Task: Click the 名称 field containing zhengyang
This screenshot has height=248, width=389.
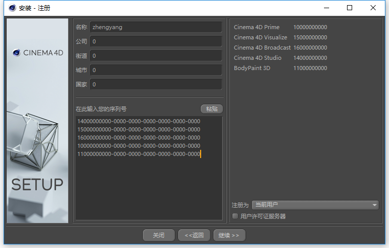Action: 156,27
